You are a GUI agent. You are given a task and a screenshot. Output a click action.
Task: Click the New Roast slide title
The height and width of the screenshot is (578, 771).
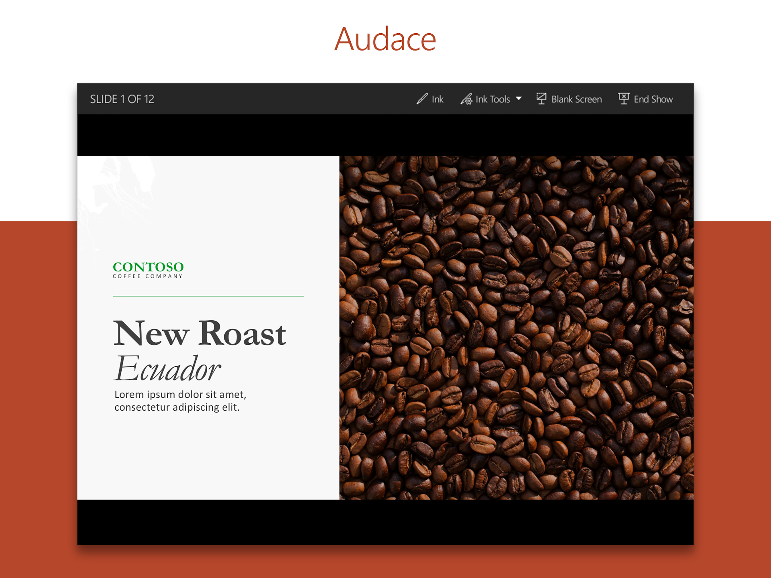pos(199,333)
